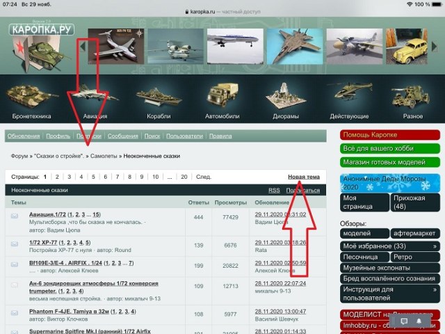Open the Профиль menu item
Image resolution: width=445 pixels, height=334 pixels.
click(58, 136)
